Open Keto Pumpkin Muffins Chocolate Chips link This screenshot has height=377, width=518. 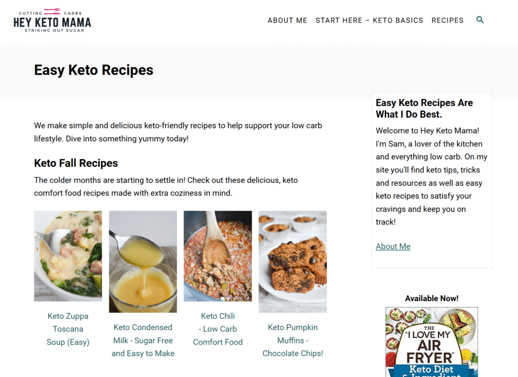[292, 340]
